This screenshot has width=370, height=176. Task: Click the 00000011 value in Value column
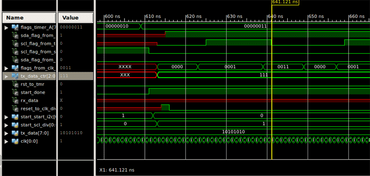pyautogui.click(x=71, y=27)
